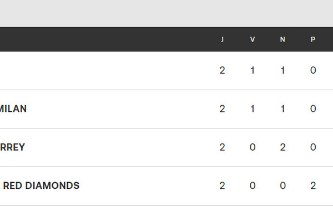The image size is (333, 206).
Task: Open the Red Diamonds team link
Action: click(x=40, y=186)
